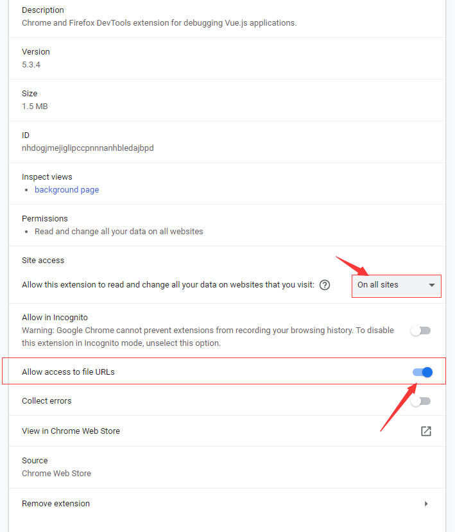Click the Chrome Web Store source text

pyautogui.click(x=56, y=474)
